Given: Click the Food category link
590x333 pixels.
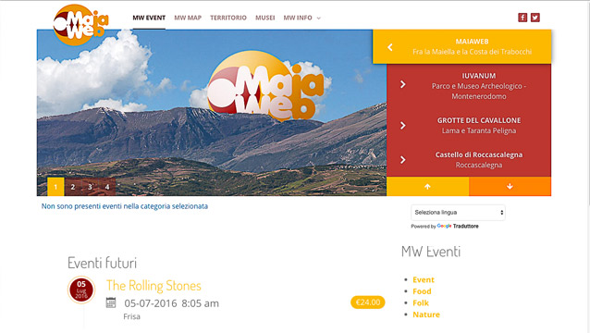Looking at the screenshot, I should (x=422, y=291).
